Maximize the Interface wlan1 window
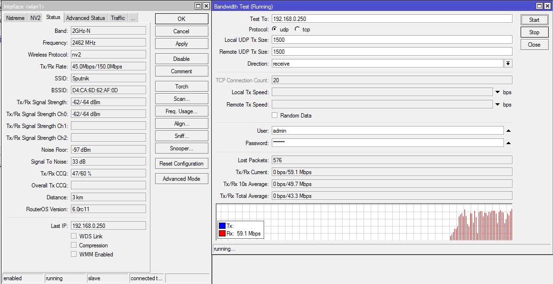The height and width of the screenshot is (284, 553). [198, 6]
